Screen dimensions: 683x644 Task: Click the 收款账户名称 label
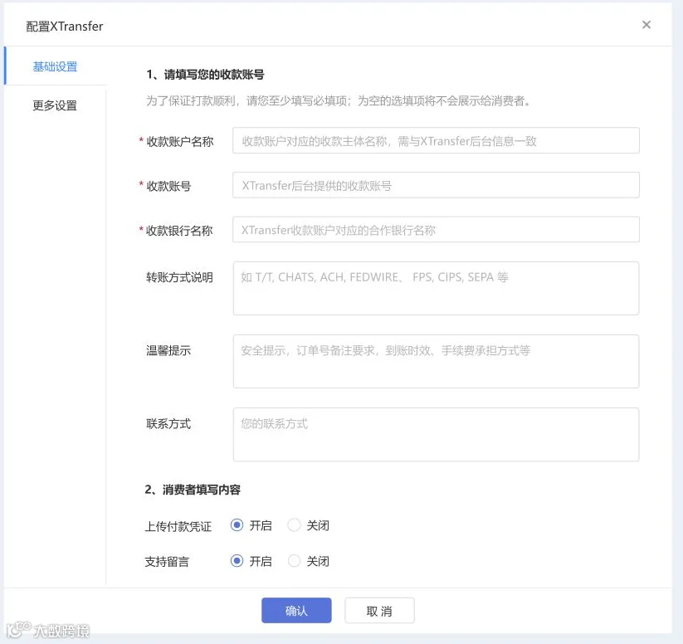(x=179, y=142)
